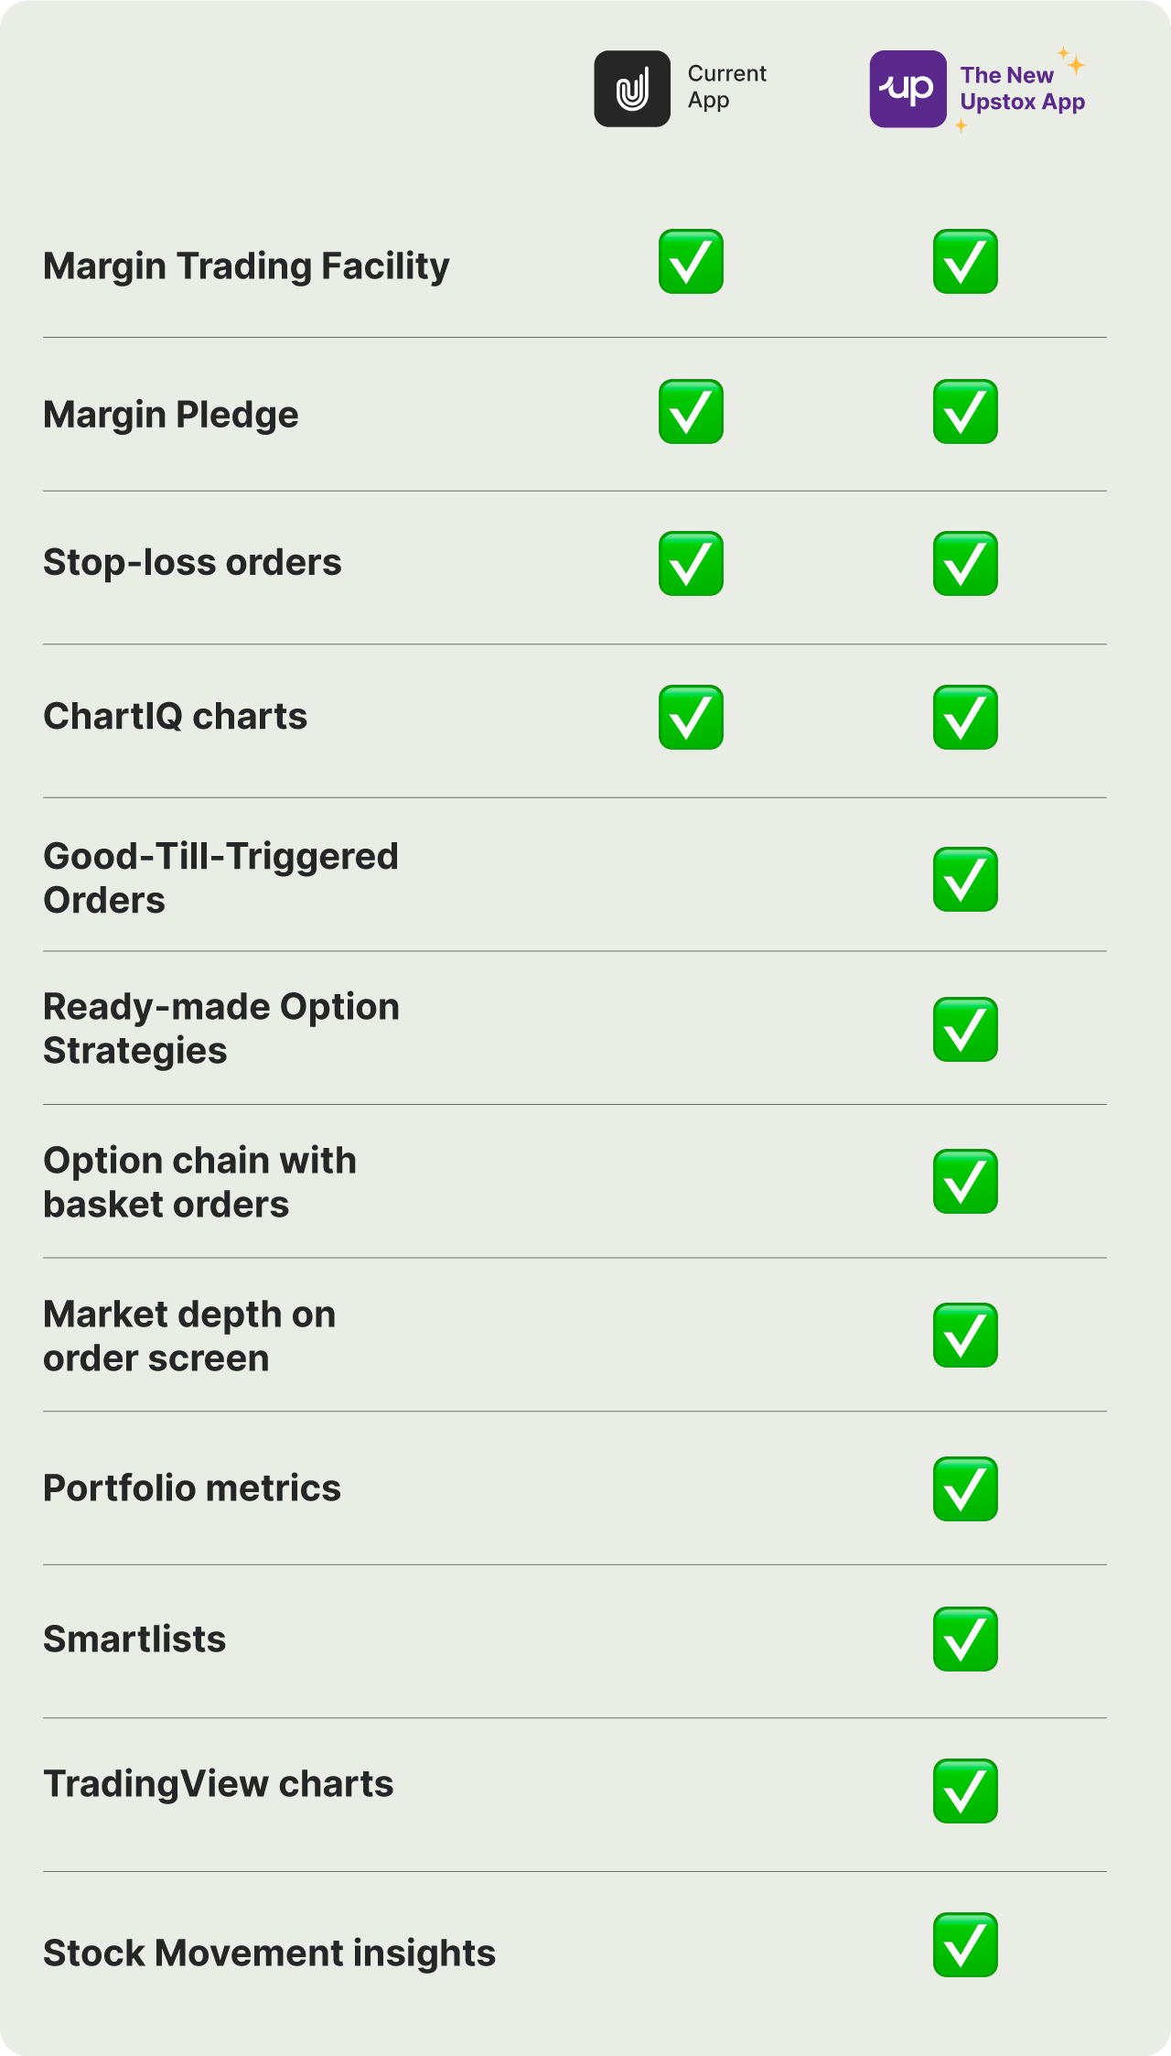Click checkmark for TradingView charts row

click(x=965, y=1791)
